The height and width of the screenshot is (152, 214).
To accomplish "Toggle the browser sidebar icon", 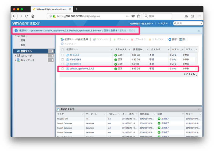I will (x=192, y=16).
